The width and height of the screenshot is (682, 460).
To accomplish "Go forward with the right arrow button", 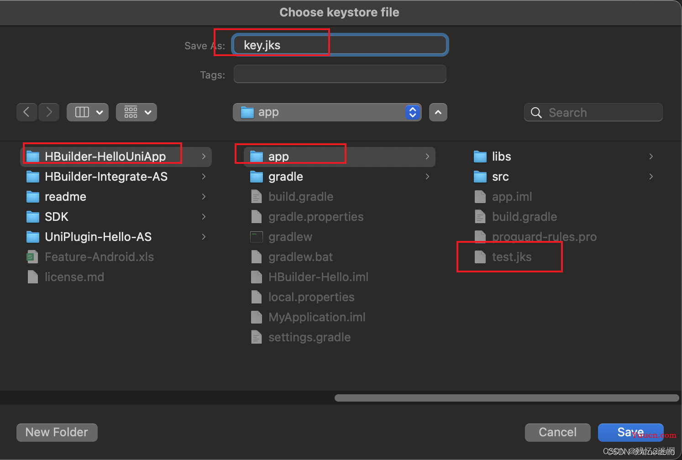I will click(49, 112).
